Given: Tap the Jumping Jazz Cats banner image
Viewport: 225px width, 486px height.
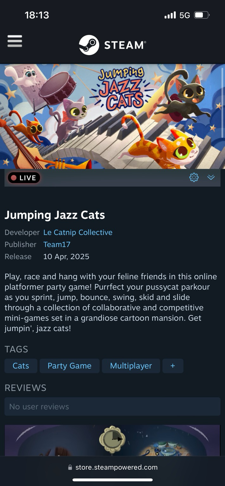Looking at the screenshot, I should pyautogui.click(x=113, y=116).
